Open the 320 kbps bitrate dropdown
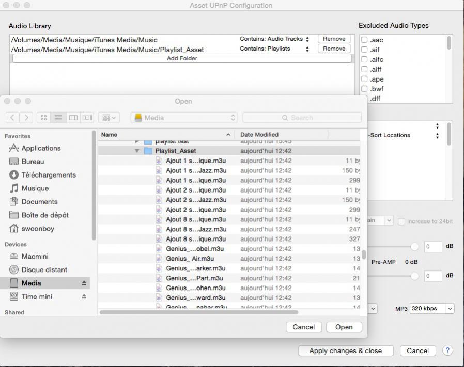464x367 pixels. point(432,309)
